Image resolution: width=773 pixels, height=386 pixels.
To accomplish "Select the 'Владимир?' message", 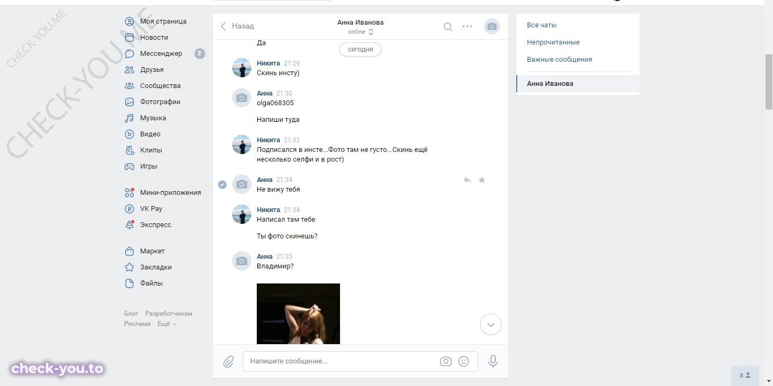I will pyautogui.click(x=275, y=266).
